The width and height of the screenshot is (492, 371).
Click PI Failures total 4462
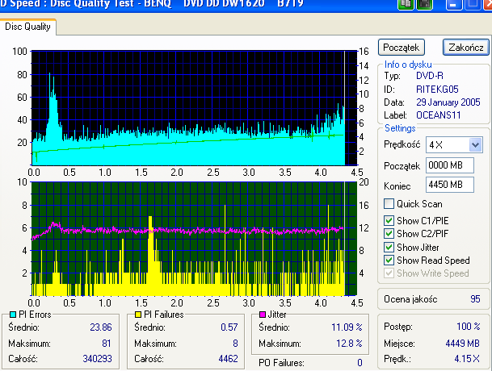pyautogui.click(x=228, y=359)
